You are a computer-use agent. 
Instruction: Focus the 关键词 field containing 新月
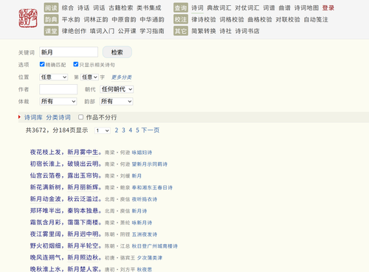click(x=69, y=52)
